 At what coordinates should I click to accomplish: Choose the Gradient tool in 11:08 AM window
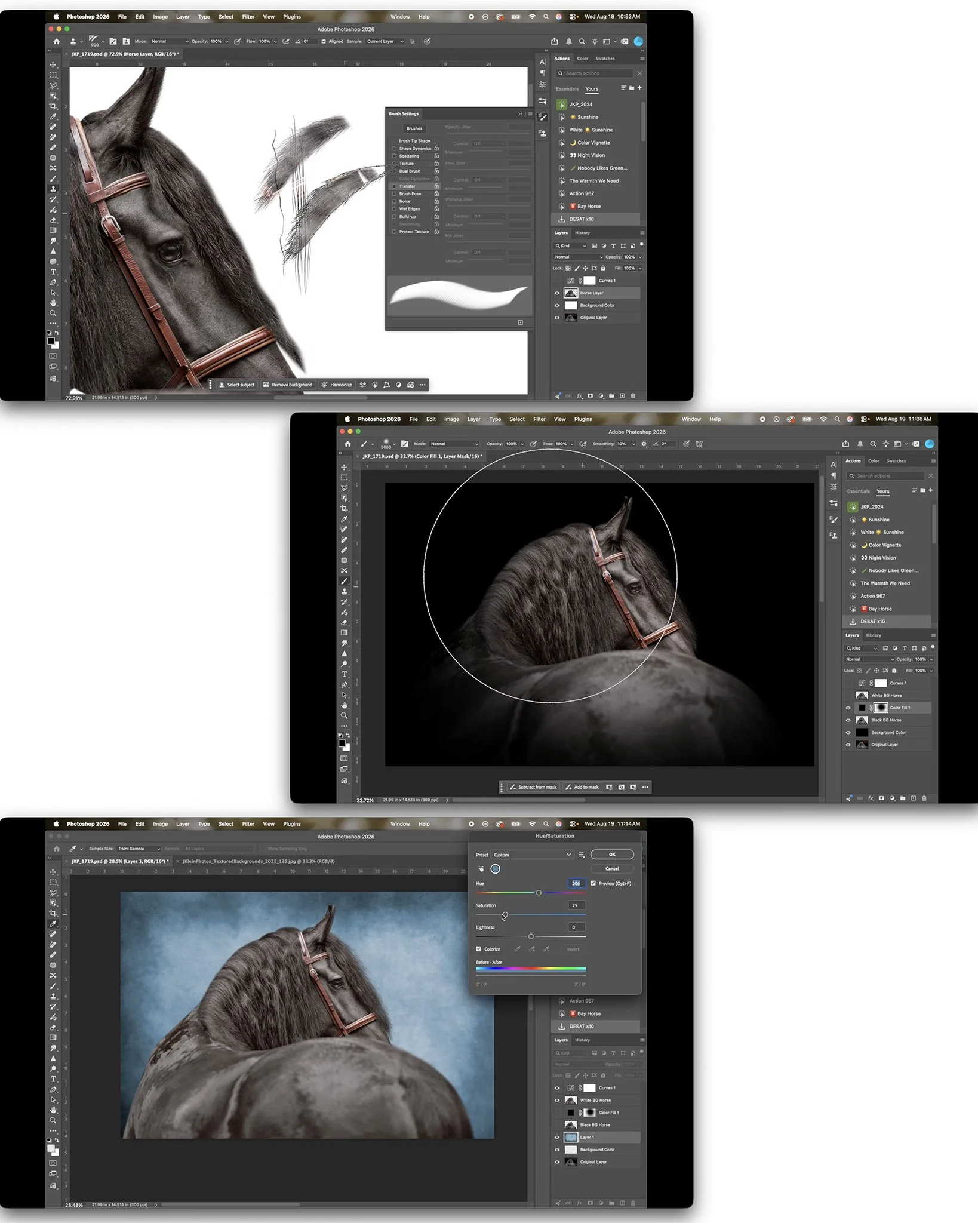tap(345, 633)
